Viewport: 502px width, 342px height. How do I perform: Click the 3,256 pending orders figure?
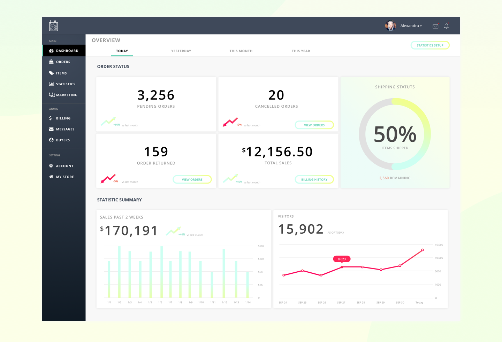156,95
